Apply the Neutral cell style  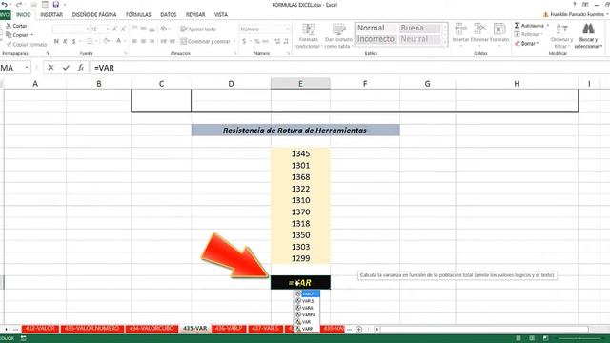(419, 39)
